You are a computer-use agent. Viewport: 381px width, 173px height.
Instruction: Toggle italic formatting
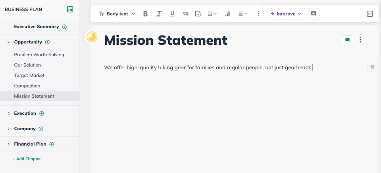[159, 14]
